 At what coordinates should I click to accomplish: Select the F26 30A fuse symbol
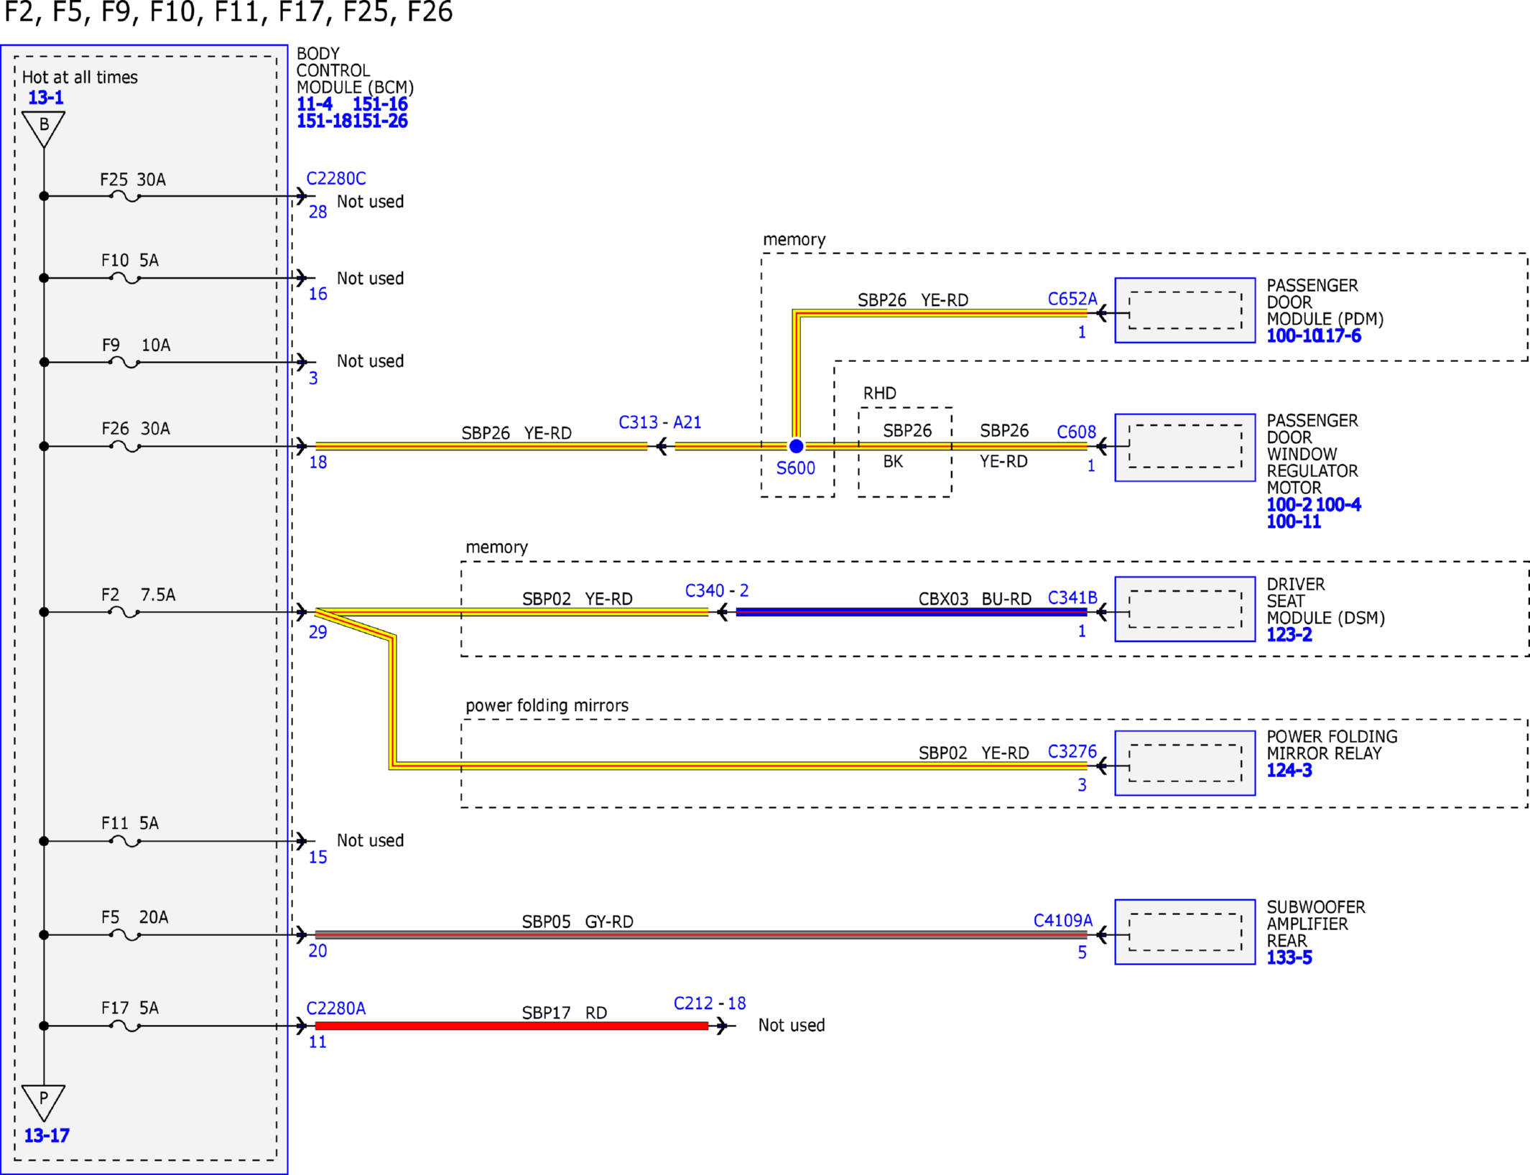(125, 446)
